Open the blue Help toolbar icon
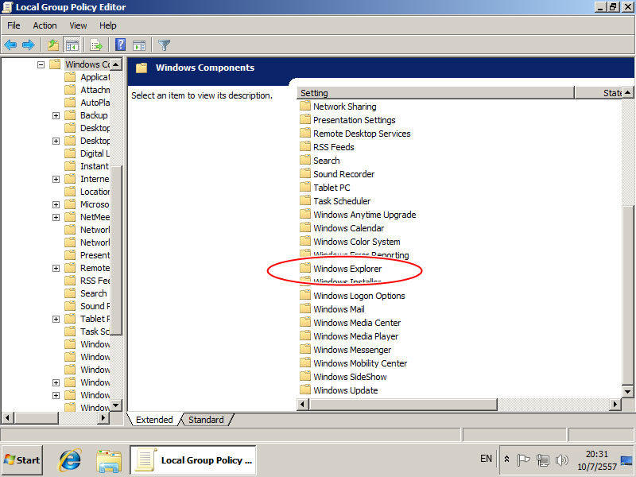The height and width of the screenshot is (477, 636). [x=121, y=45]
